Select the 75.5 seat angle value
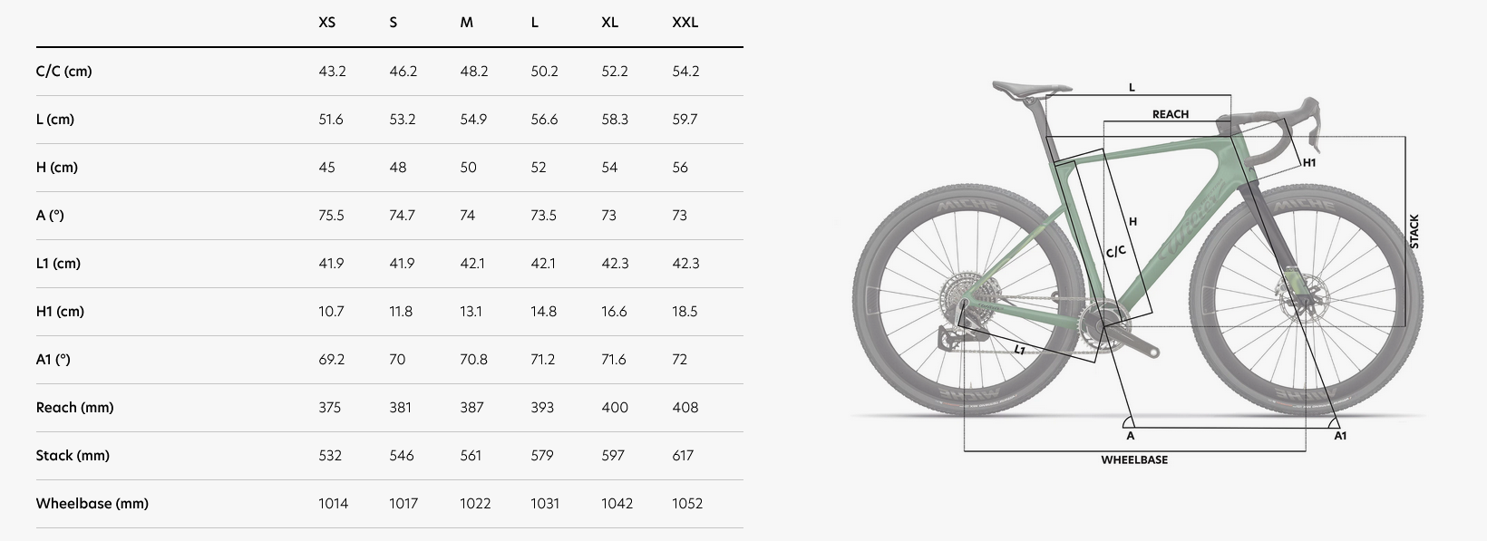1487x541 pixels. point(332,216)
